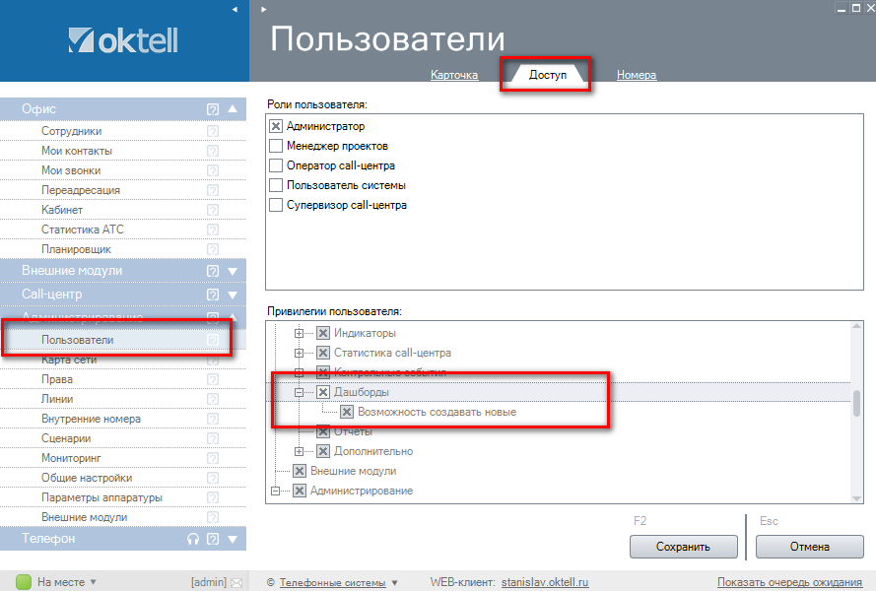Expand the Внешние модули sidebar section
The image size is (876, 591).
[233, 271]
